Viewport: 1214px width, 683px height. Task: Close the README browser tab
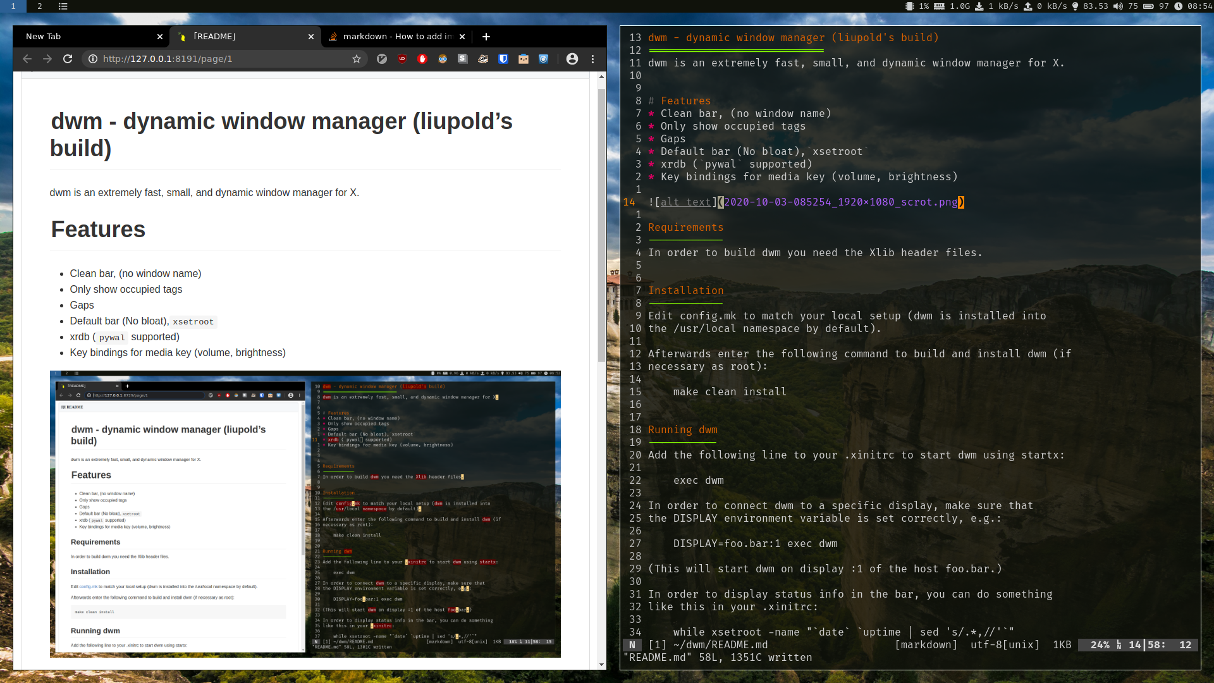pos(311,37)
